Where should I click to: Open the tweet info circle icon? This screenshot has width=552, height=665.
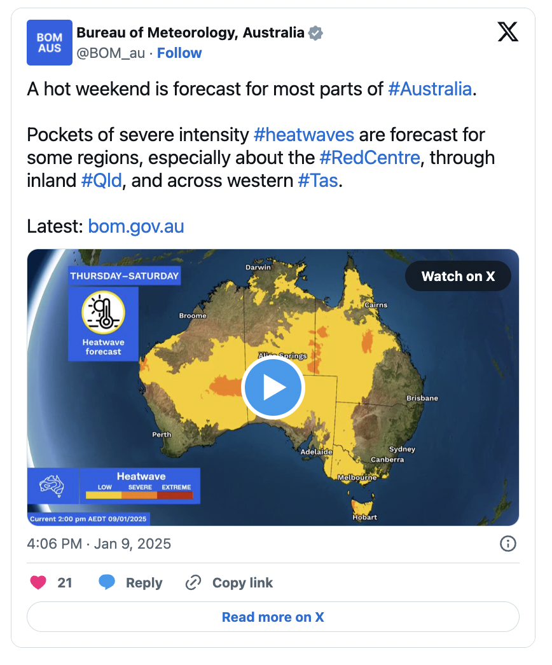tap(508, 544)
